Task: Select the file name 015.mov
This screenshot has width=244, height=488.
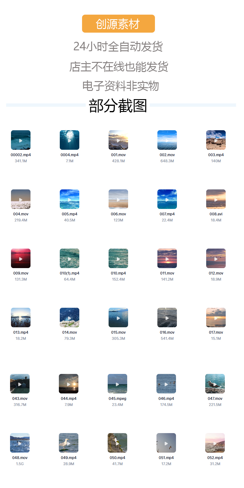Action: (118, 332)
